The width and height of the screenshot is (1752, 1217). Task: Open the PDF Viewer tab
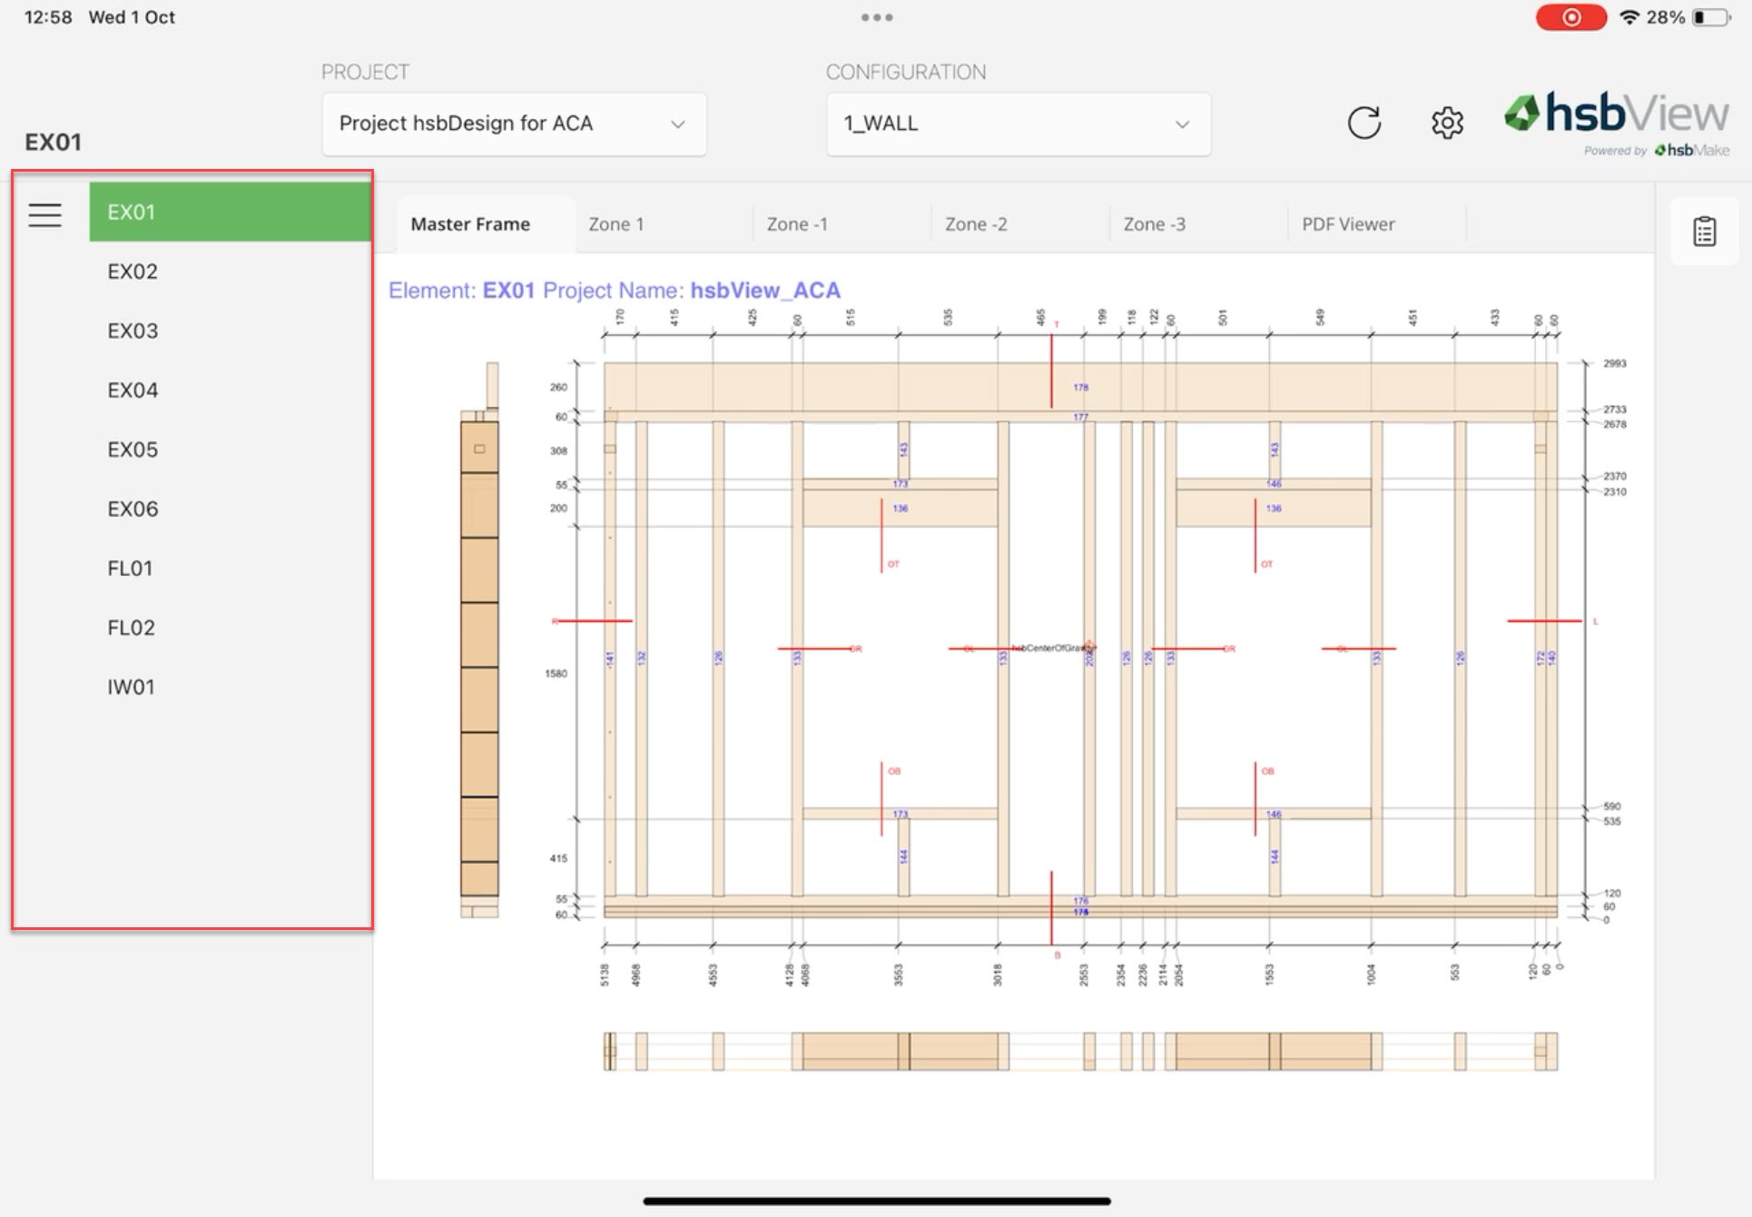[x=1347, y=224]
